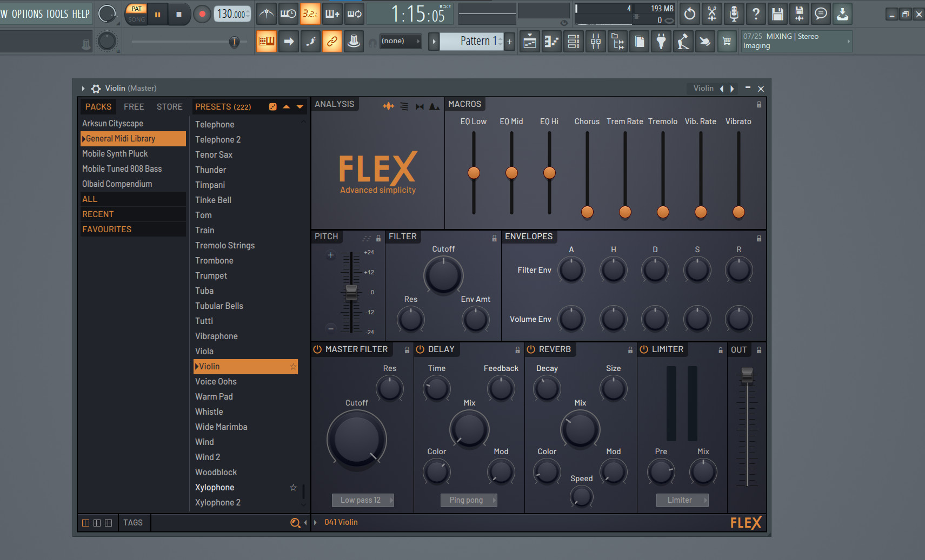925x560 pixels.
Task: Select next preset with down arrow
Action: [x=300, y=107]
